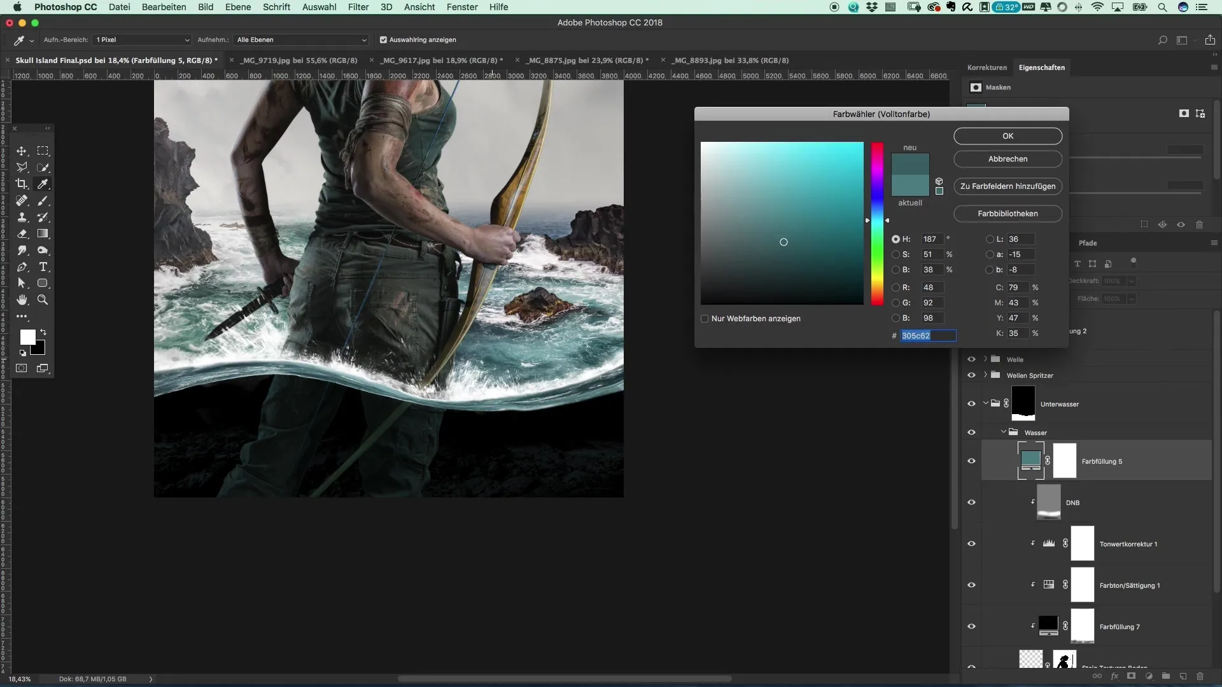Select the S saturation radio button

[x=895, y=254]
